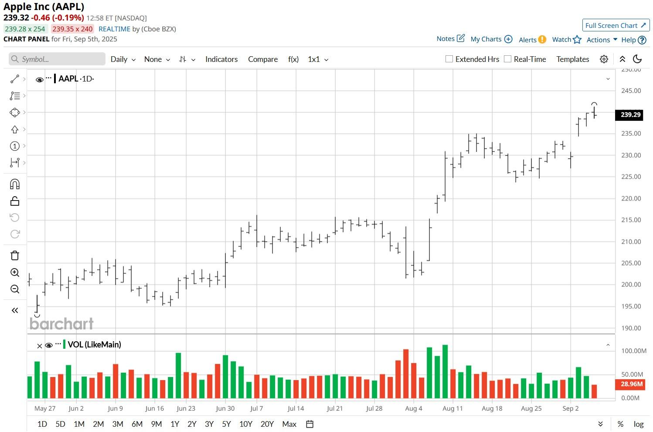The width and height of the screenshot is (653, 432).
Task: Select the 10Y time range
Action: click(x=246, y=424)
